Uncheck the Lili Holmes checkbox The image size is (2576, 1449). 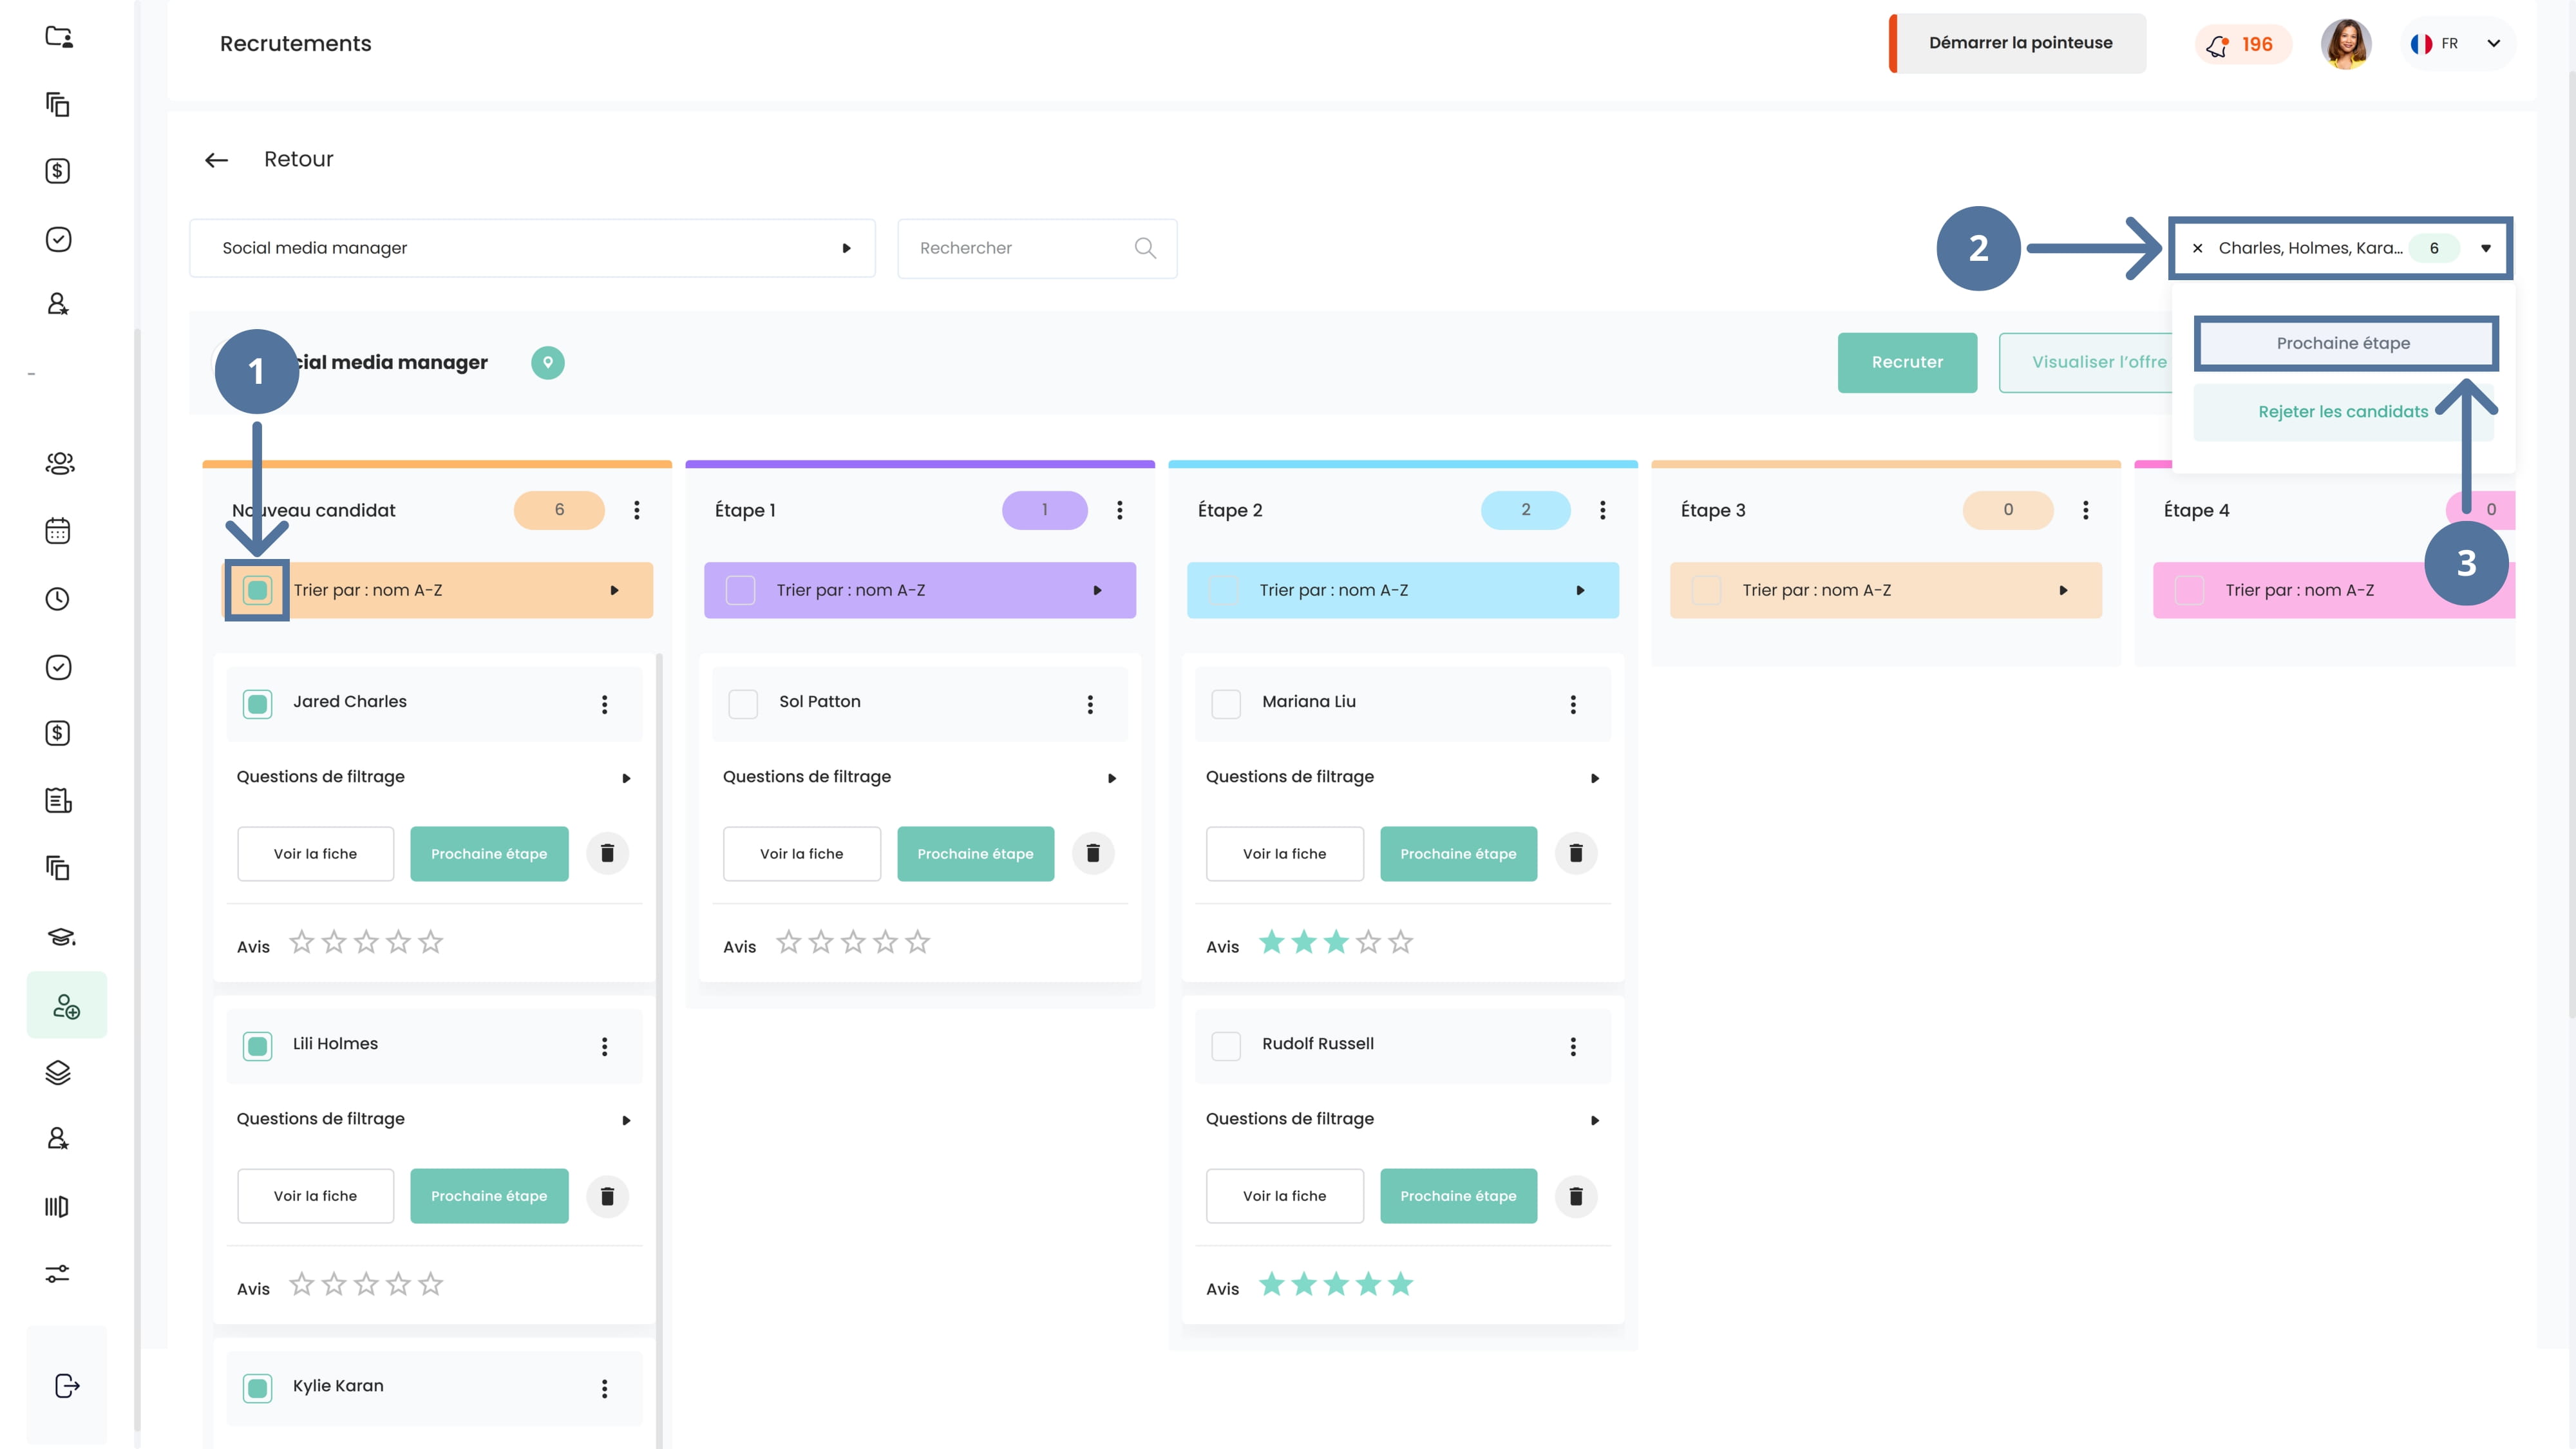click(x=257, y=1046)
